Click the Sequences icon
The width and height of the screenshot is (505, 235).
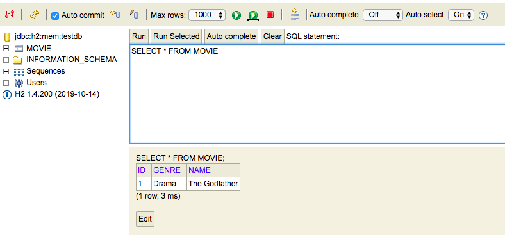[19, 72]
